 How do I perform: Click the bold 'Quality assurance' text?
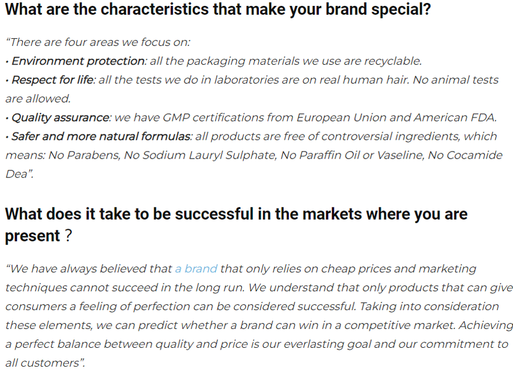coord(61,118)
